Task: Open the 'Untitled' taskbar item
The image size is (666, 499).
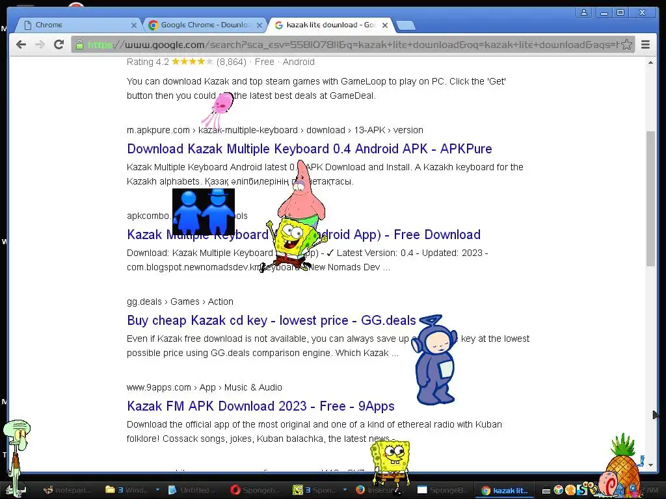Action: 192,490
